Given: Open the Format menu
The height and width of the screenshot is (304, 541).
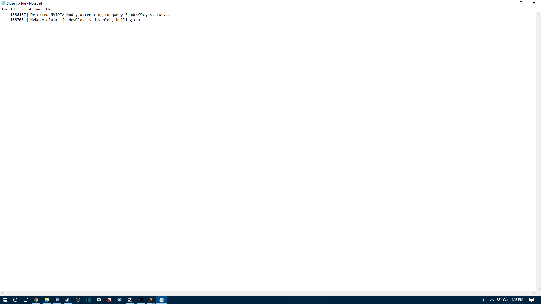Looking at the screenshot, I should pos(26,9).
